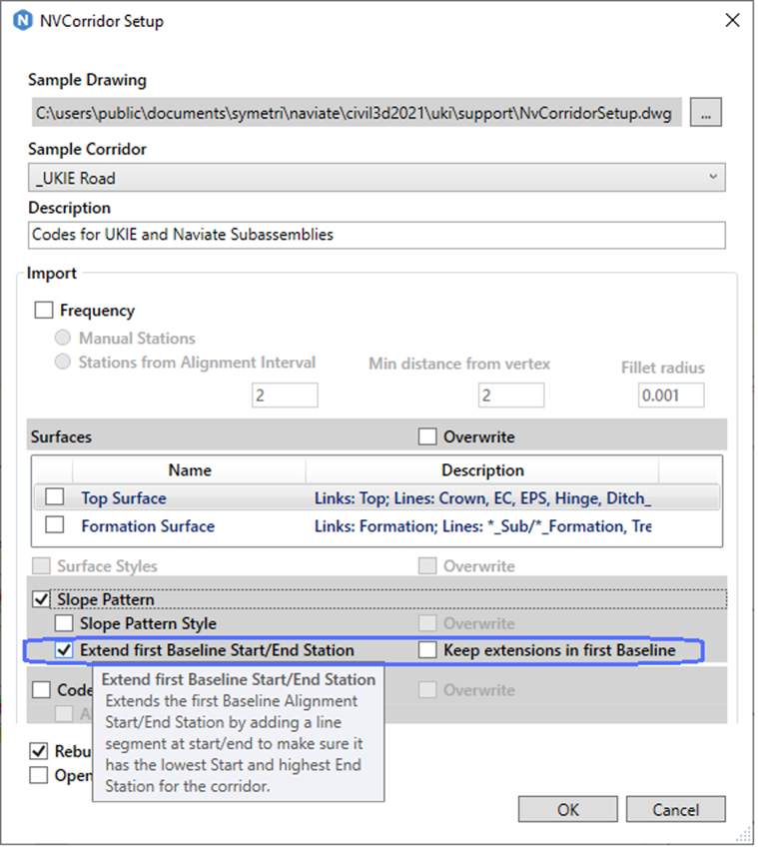758x849 pixels.
Task: Click the Description text field
Action: [377, 235]
